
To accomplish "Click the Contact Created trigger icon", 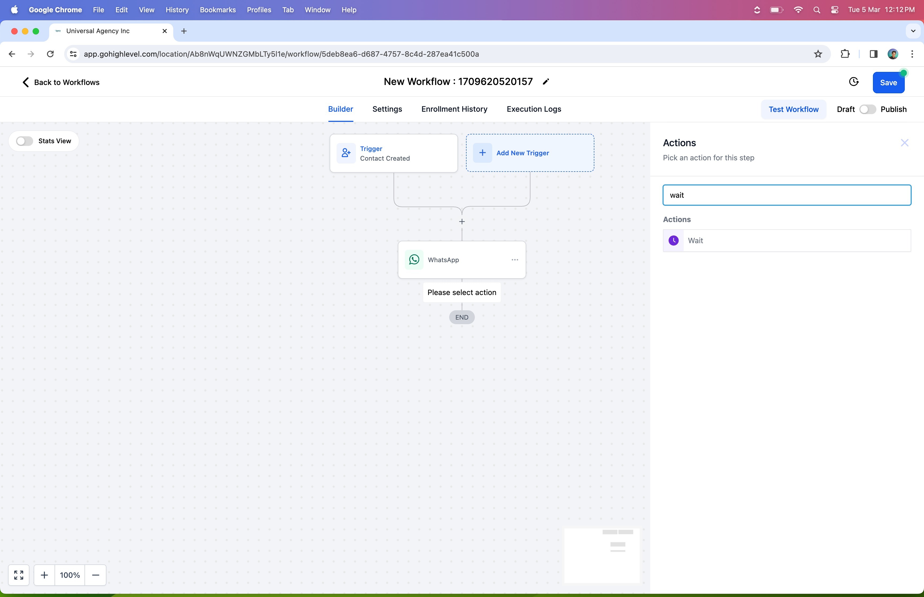I will point(346,153).
